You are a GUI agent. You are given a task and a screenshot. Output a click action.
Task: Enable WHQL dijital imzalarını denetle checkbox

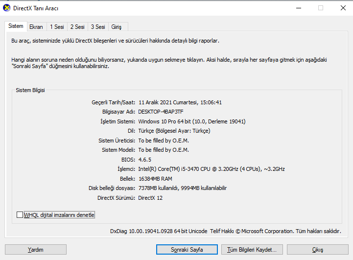point(20,214)
